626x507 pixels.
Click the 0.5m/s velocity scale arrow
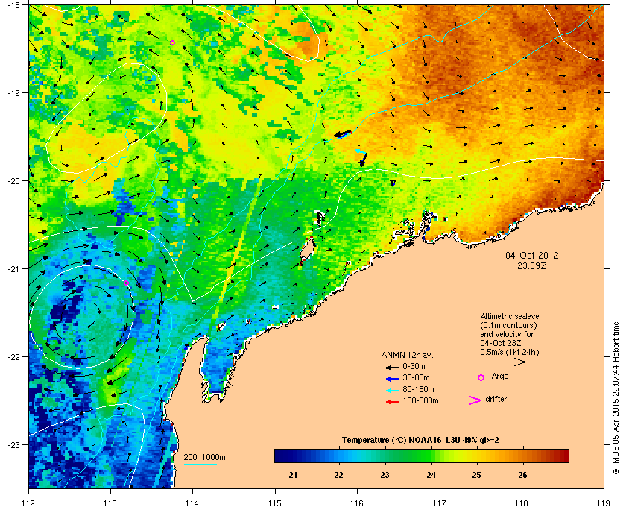(x=508, y=362)
